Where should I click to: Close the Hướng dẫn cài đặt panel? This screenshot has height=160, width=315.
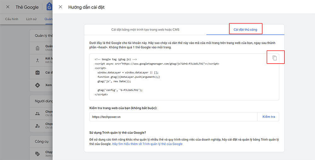click(x=60, y=7)
